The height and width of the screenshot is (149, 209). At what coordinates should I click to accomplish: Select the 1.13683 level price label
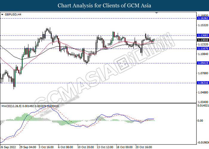tap(203, 35)
